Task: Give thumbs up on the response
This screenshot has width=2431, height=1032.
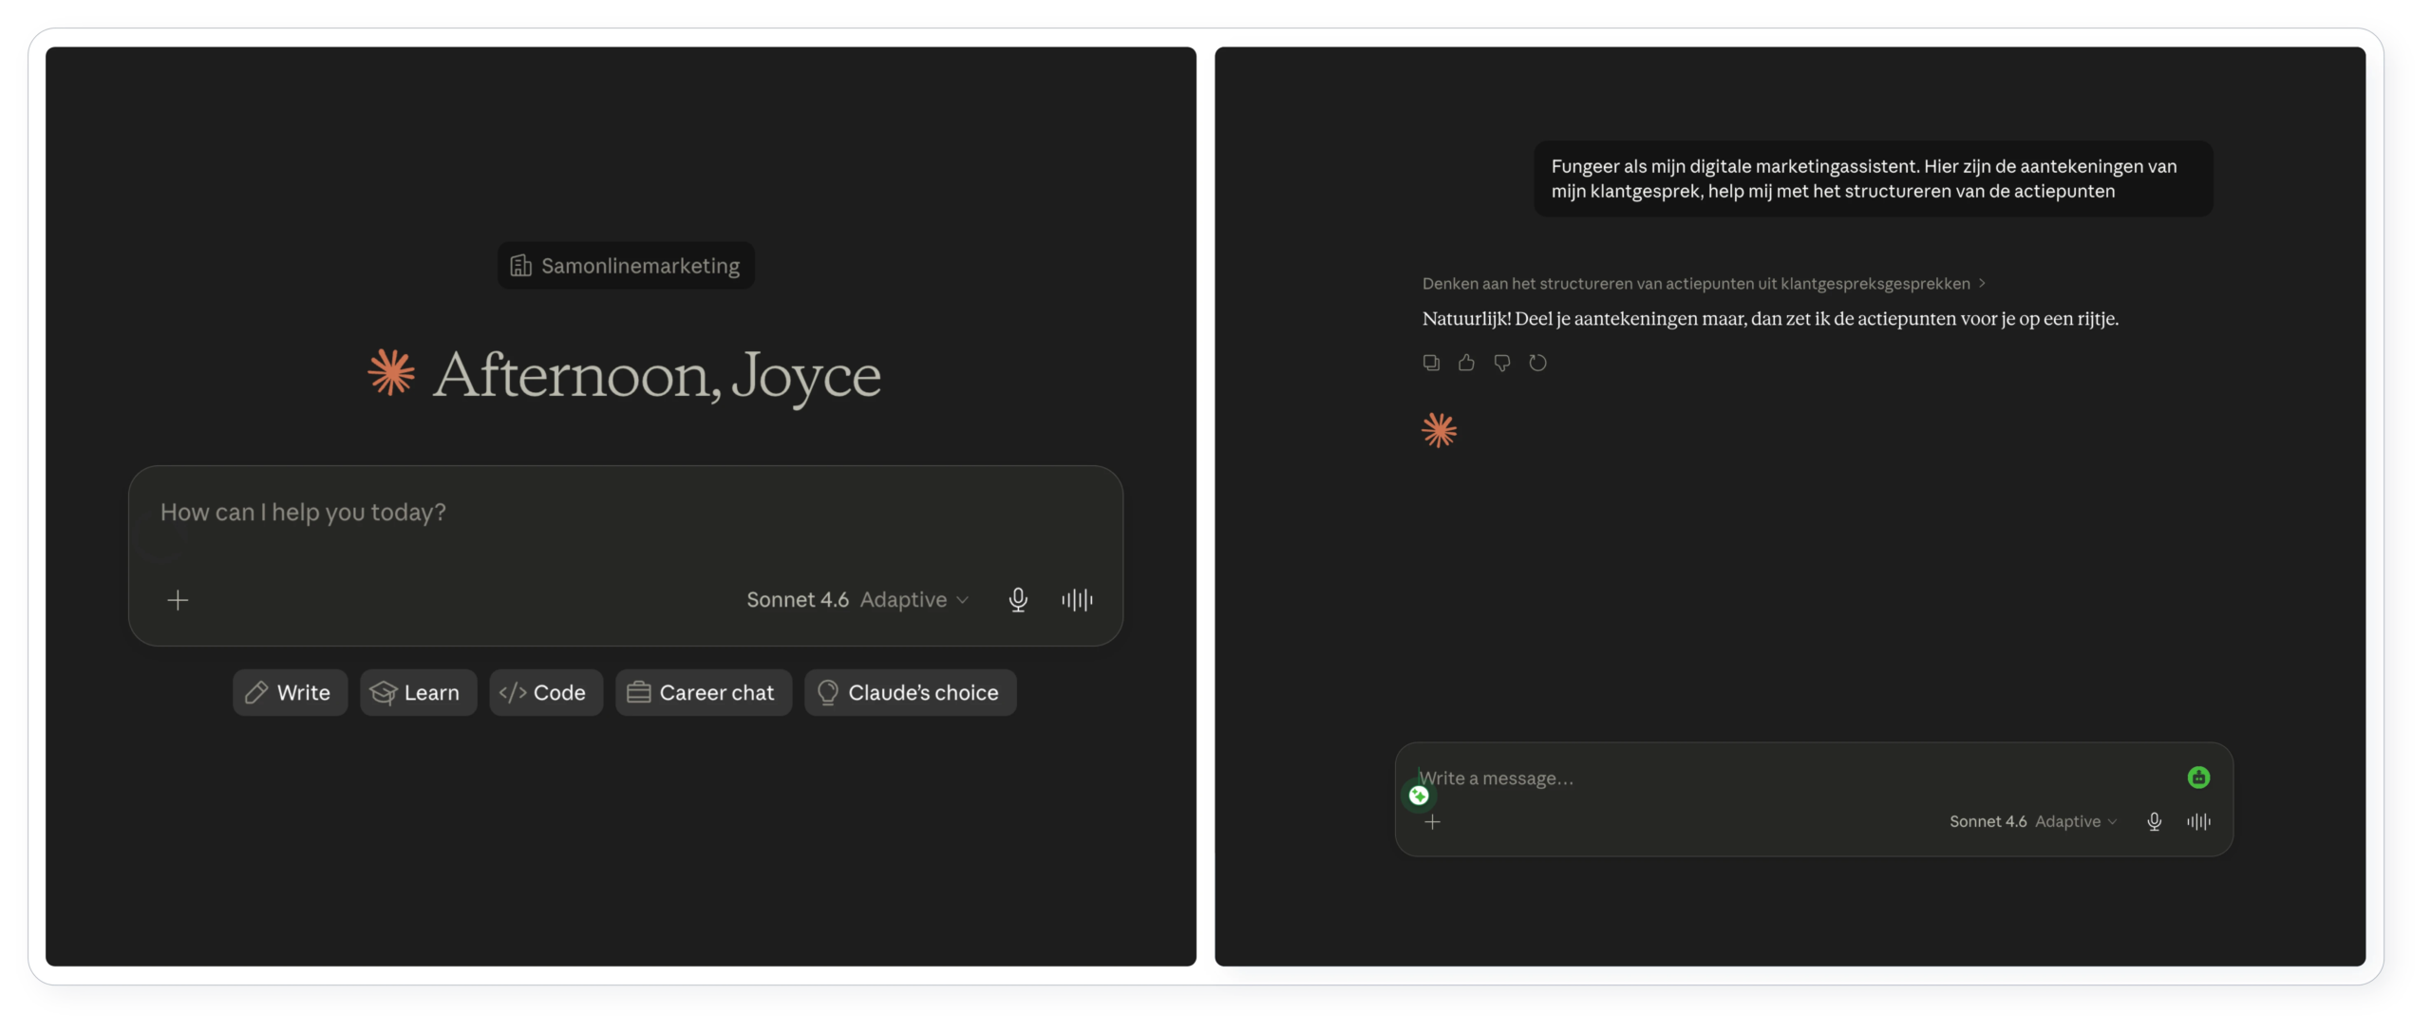Action: click(1466, 363)
